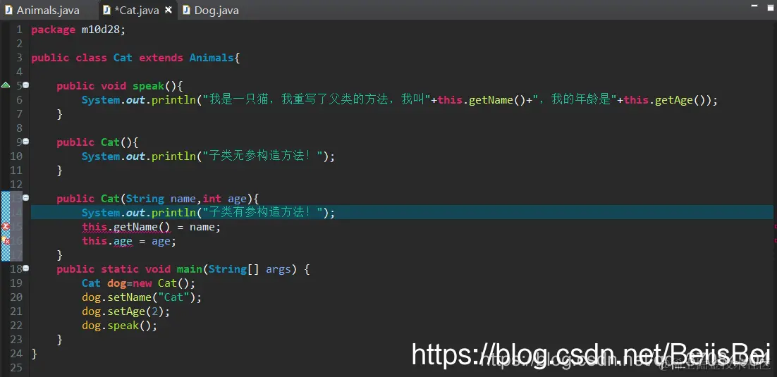This screenshot has width=777, height=377.
Task: Click the 'dog.speak();' line
Action: (x=119, y=326)
